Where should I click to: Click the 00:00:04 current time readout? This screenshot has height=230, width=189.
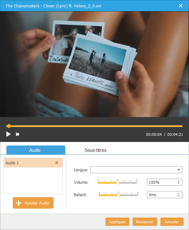pos(154,135)
